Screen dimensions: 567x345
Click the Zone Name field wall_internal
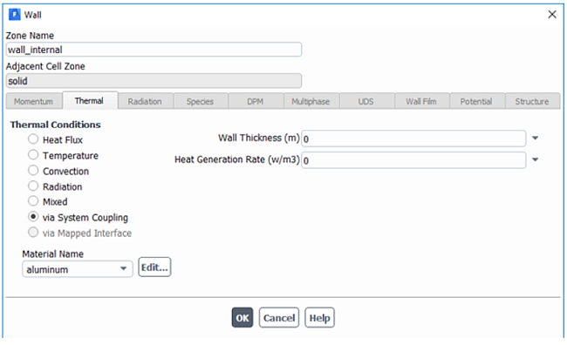154,50
